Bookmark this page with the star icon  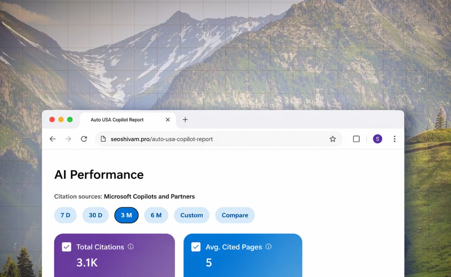pos(333,139)
